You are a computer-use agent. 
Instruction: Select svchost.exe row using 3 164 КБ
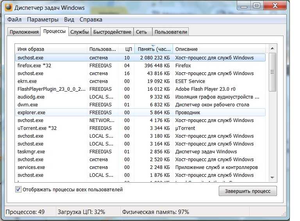coord(140,144)
